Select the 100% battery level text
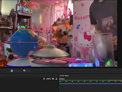This screenshot has height=92, width=122. pos(48,79)
